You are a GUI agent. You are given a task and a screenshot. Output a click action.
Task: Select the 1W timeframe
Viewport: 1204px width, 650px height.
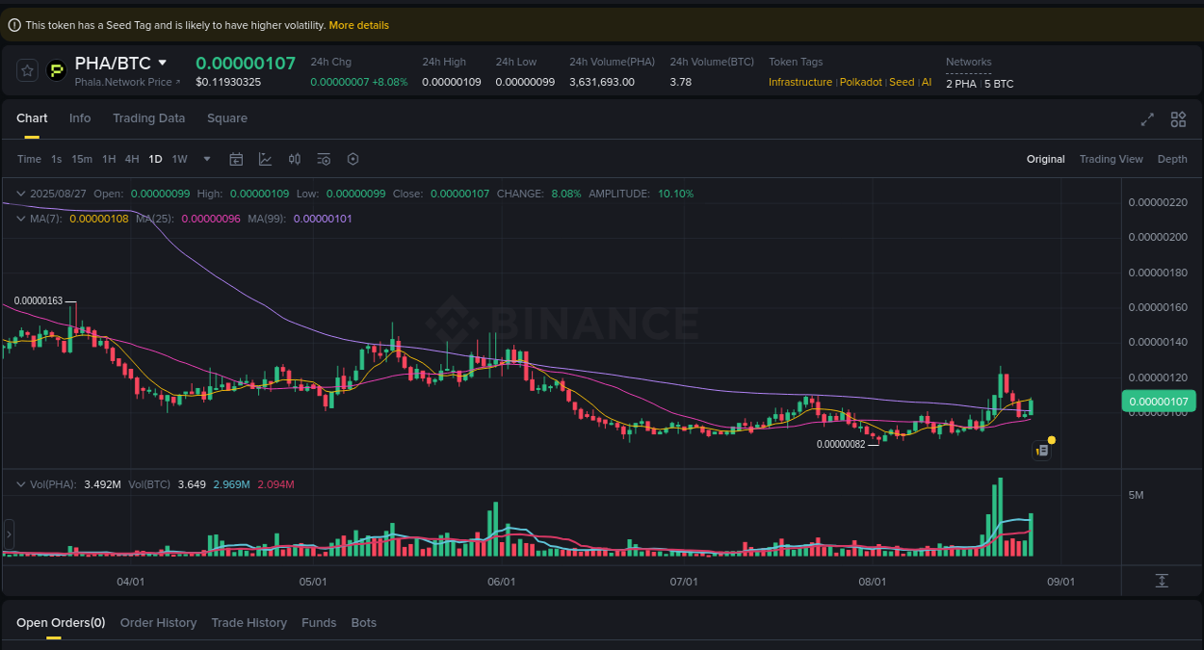[x=179, y=159]
